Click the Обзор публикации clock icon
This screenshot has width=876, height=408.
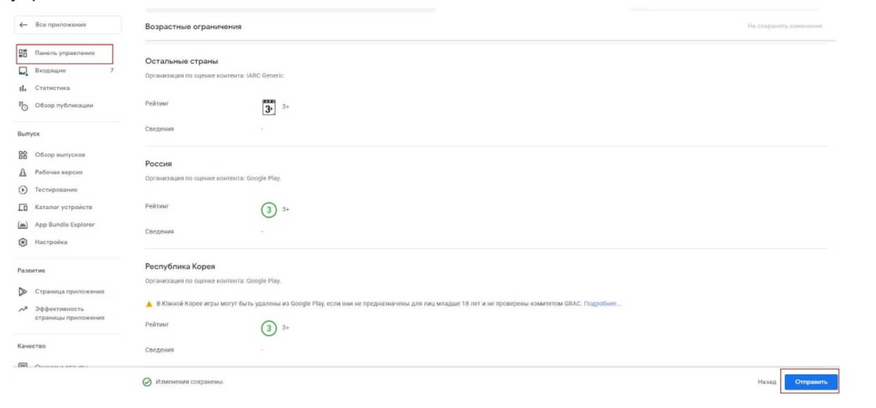click(23, 106)
